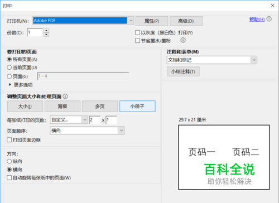Switch to the 大小 sizing option
Screen dimensions: 279x203
[25, 107]
